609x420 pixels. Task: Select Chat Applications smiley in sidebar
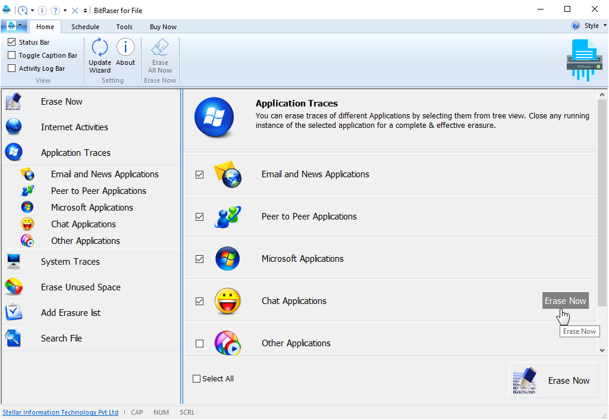[27, 224]
